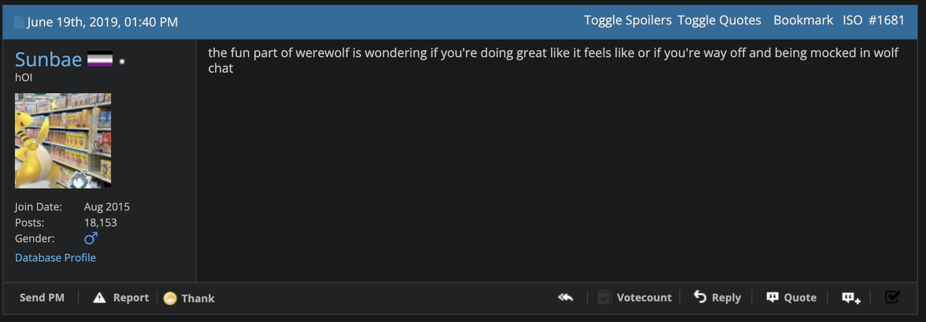Toggle Quotes in post header
The width and height of the screenshot is (926, 322).
(x=719, y=20)
